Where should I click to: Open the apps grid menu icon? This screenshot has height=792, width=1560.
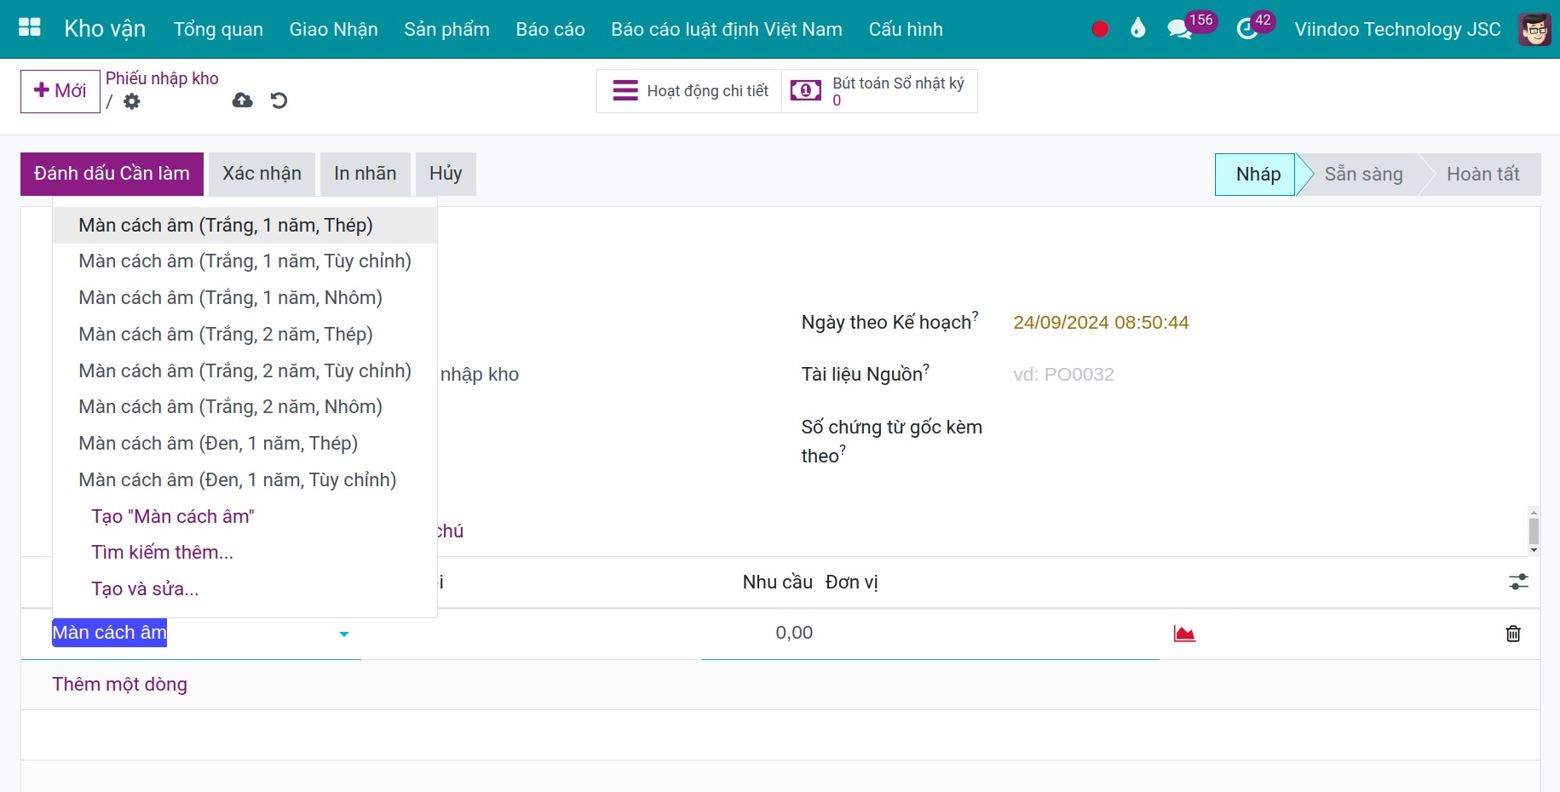30,28
